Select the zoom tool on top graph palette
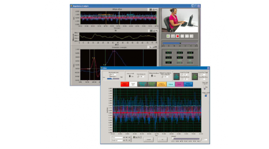Viewport: 269px width, 149px height. [x=153, y=9]
